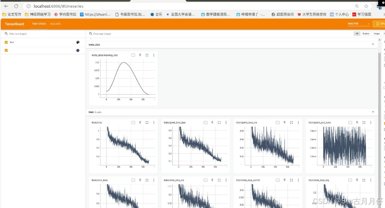Uncheck the second run named dot

[x=6, y=50]
